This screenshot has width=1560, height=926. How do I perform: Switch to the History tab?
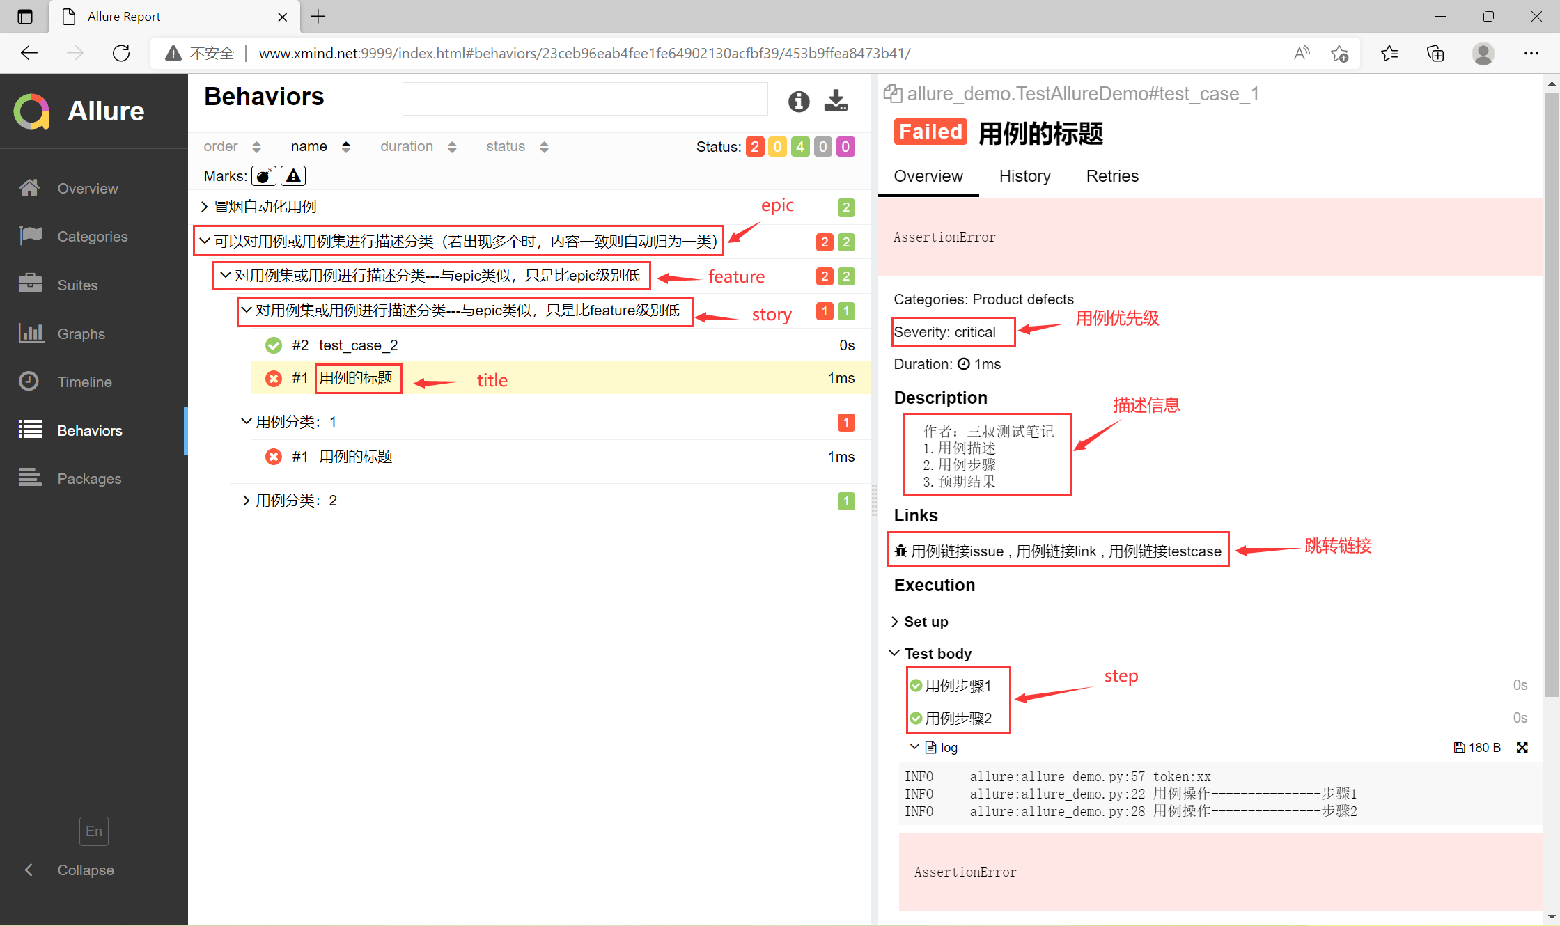coord(1024,176)
